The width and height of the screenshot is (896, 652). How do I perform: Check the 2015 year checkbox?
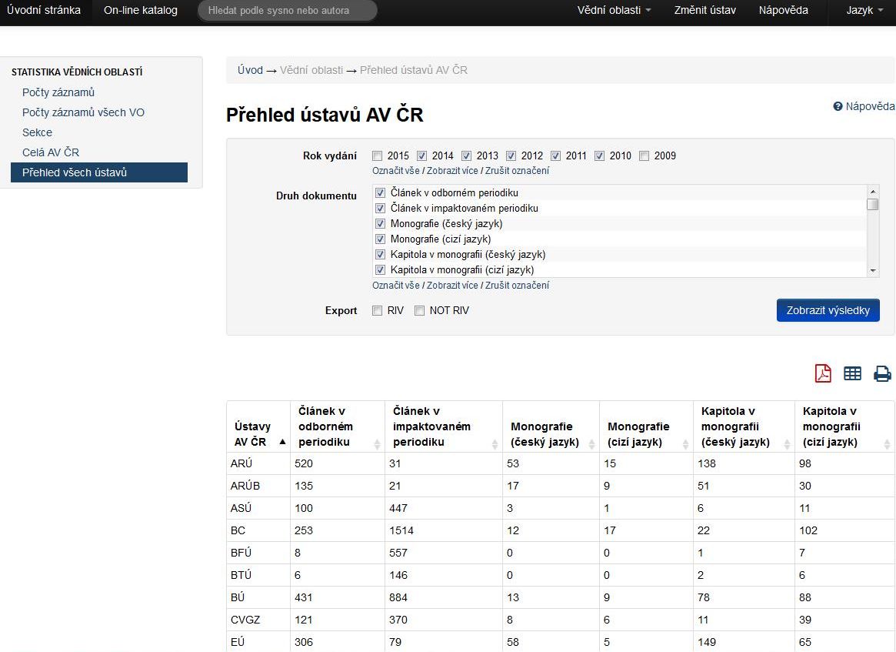pyautogui.click(x=377, y=155)
